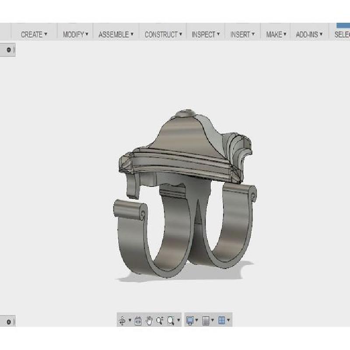Click the Viewports layout icon

click(x=222, y=321)
